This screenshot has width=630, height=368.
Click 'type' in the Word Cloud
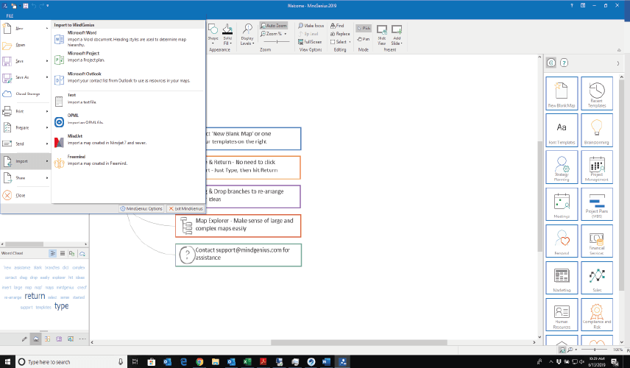coord(62,306)
